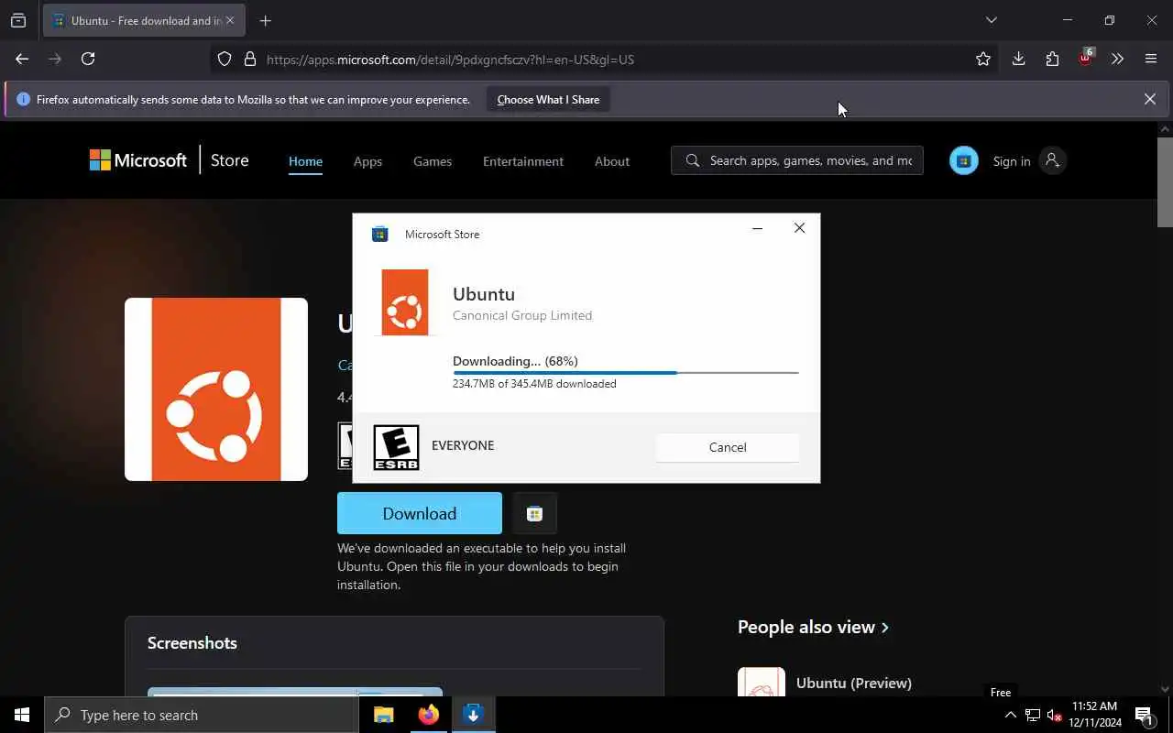1173x733 pixels.
Task: Select the Home navigation tab
Action: coord(305,161)
